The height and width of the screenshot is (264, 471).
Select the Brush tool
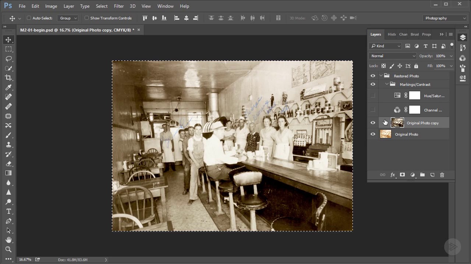[x=8, y=135]
